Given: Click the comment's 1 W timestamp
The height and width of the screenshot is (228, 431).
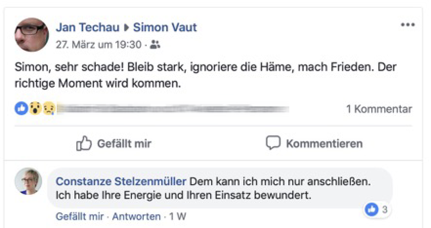Looking at the screenshot, I should 177,216.
